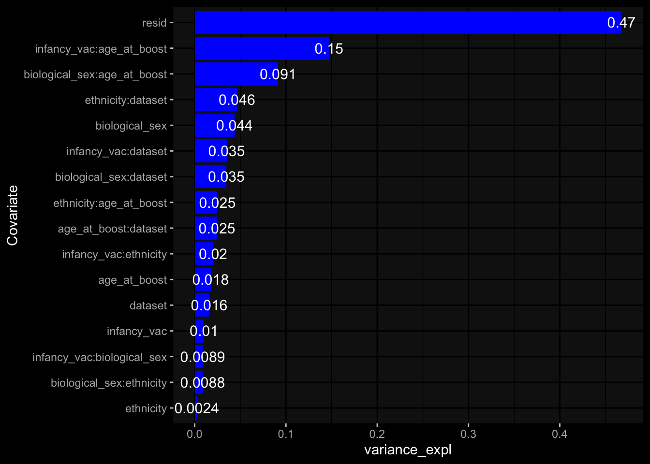Click the 'biological_sex' axis label
The image size is (650, 464).
tap(131, 126)
